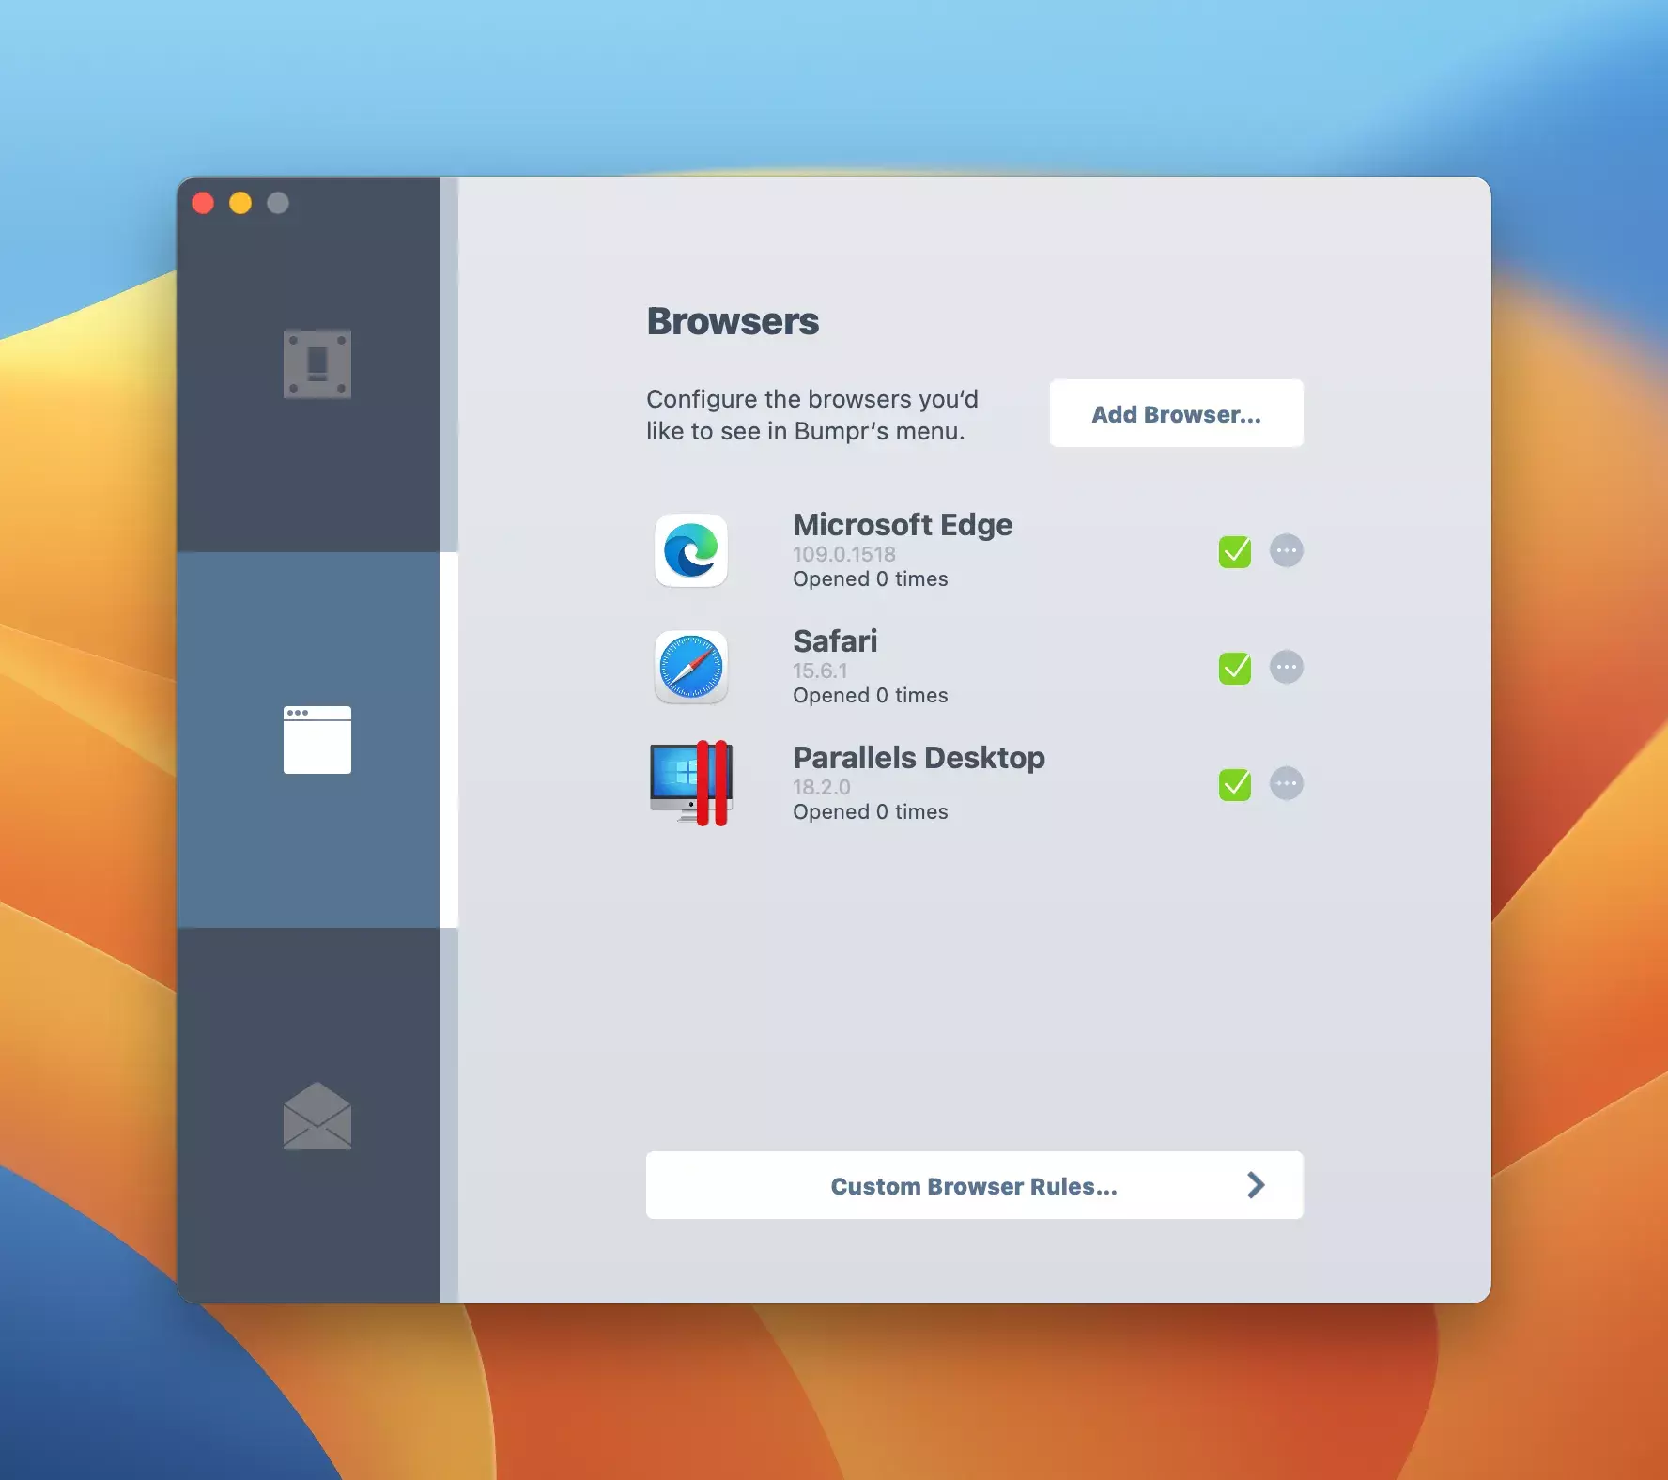The image size is (1668, 1480).
Task: Open the Safari more options menu
Action: (x=1287, y=667)
